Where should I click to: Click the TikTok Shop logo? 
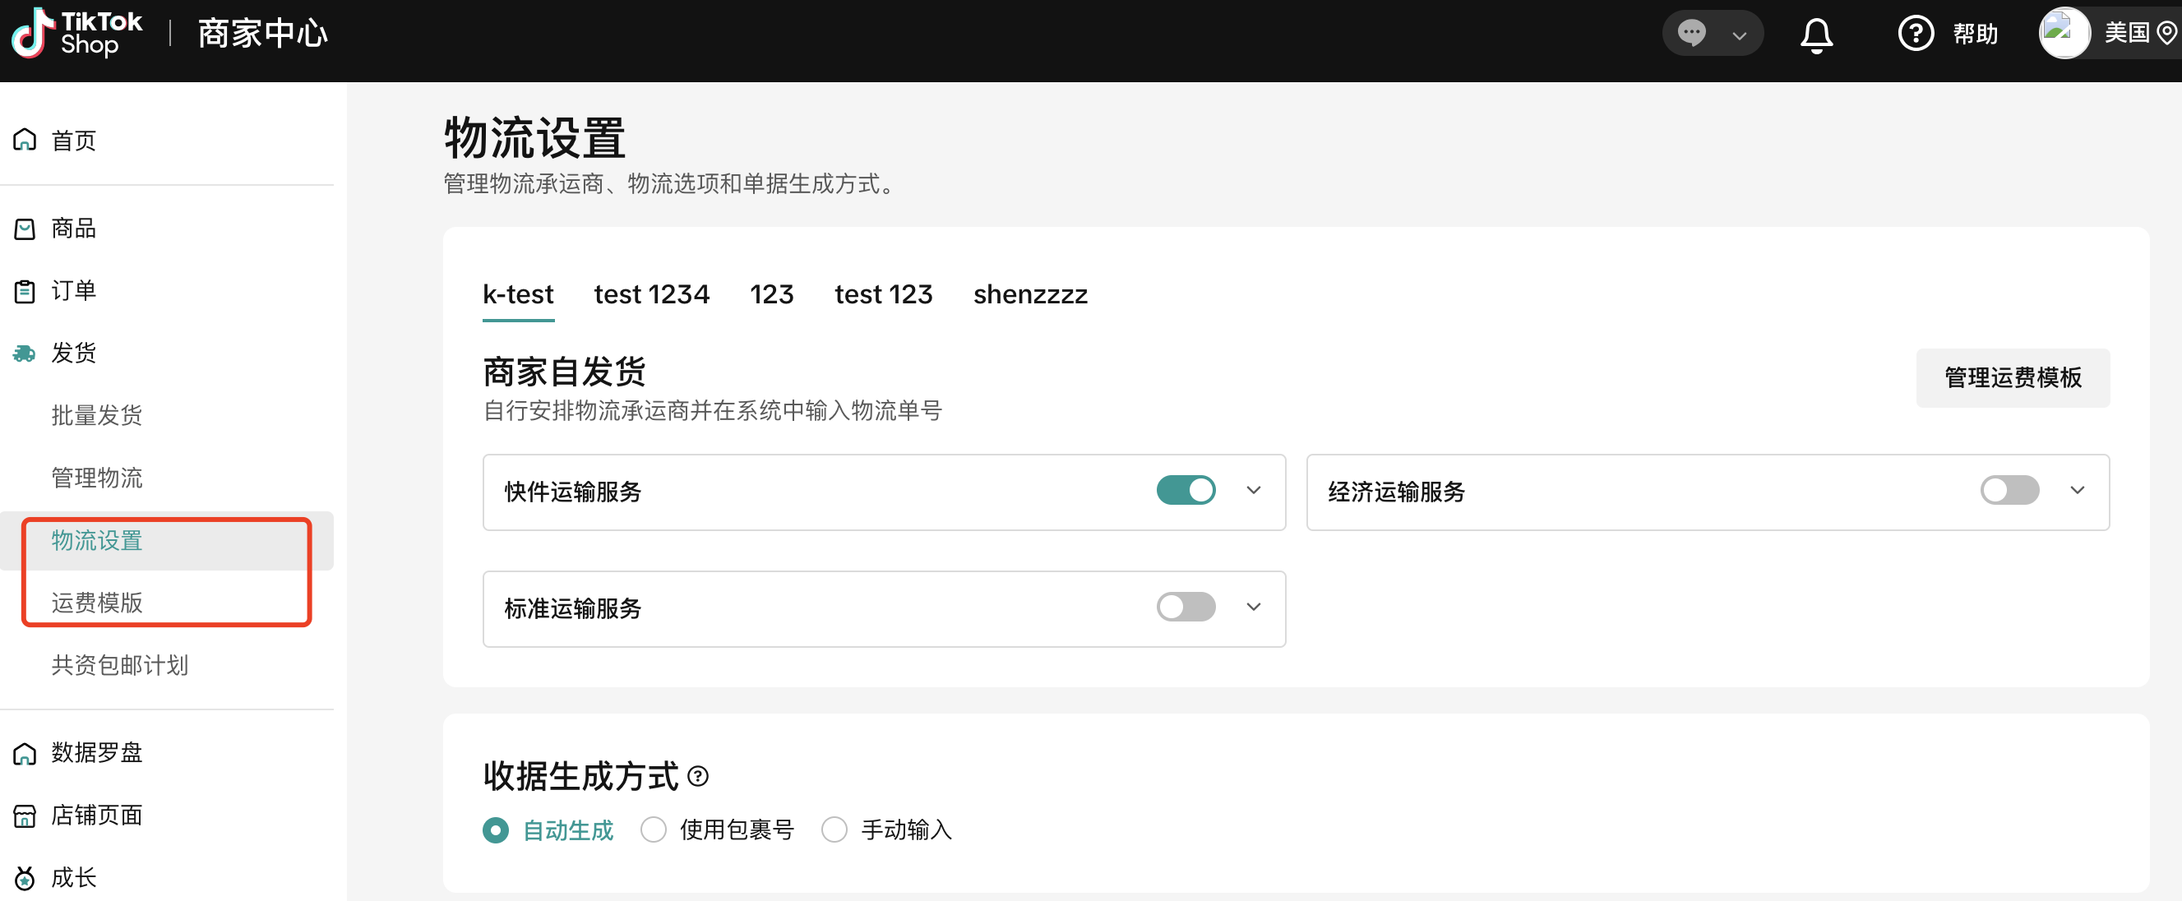coord(75,34)
